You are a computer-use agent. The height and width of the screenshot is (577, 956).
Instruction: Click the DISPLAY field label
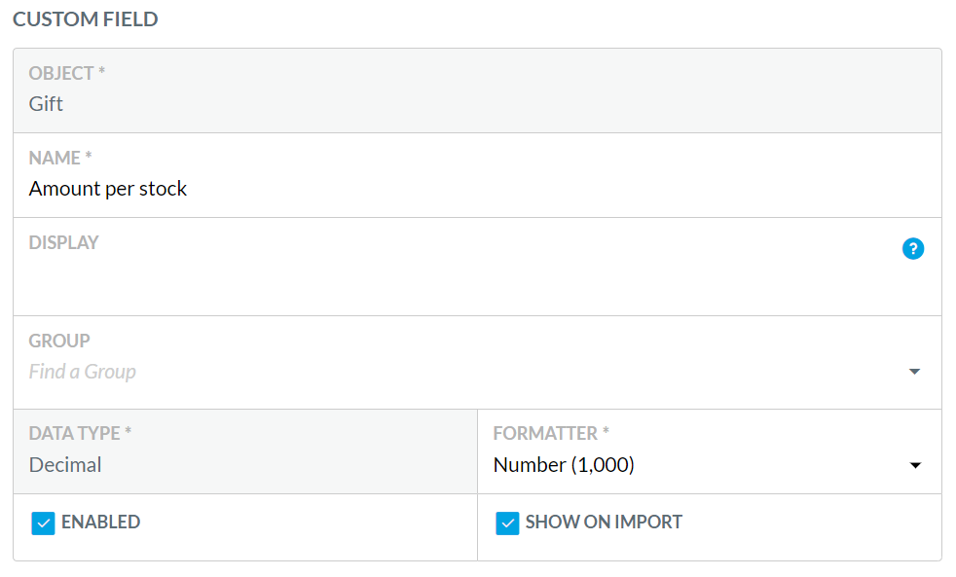coord(63,242)
